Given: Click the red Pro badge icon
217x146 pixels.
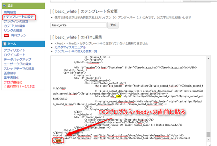Looking at the screenshot, I should (7, 35).
